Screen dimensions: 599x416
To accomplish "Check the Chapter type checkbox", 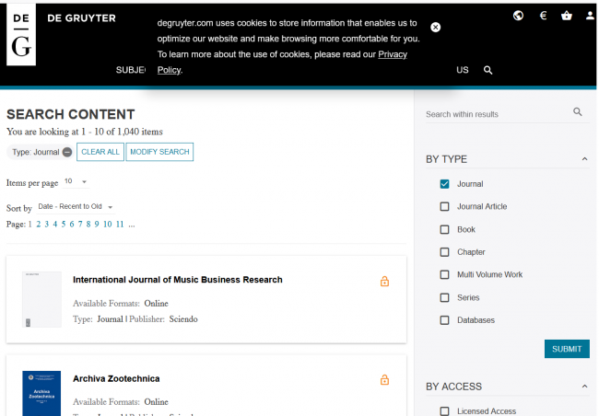I will pos(445,252).
